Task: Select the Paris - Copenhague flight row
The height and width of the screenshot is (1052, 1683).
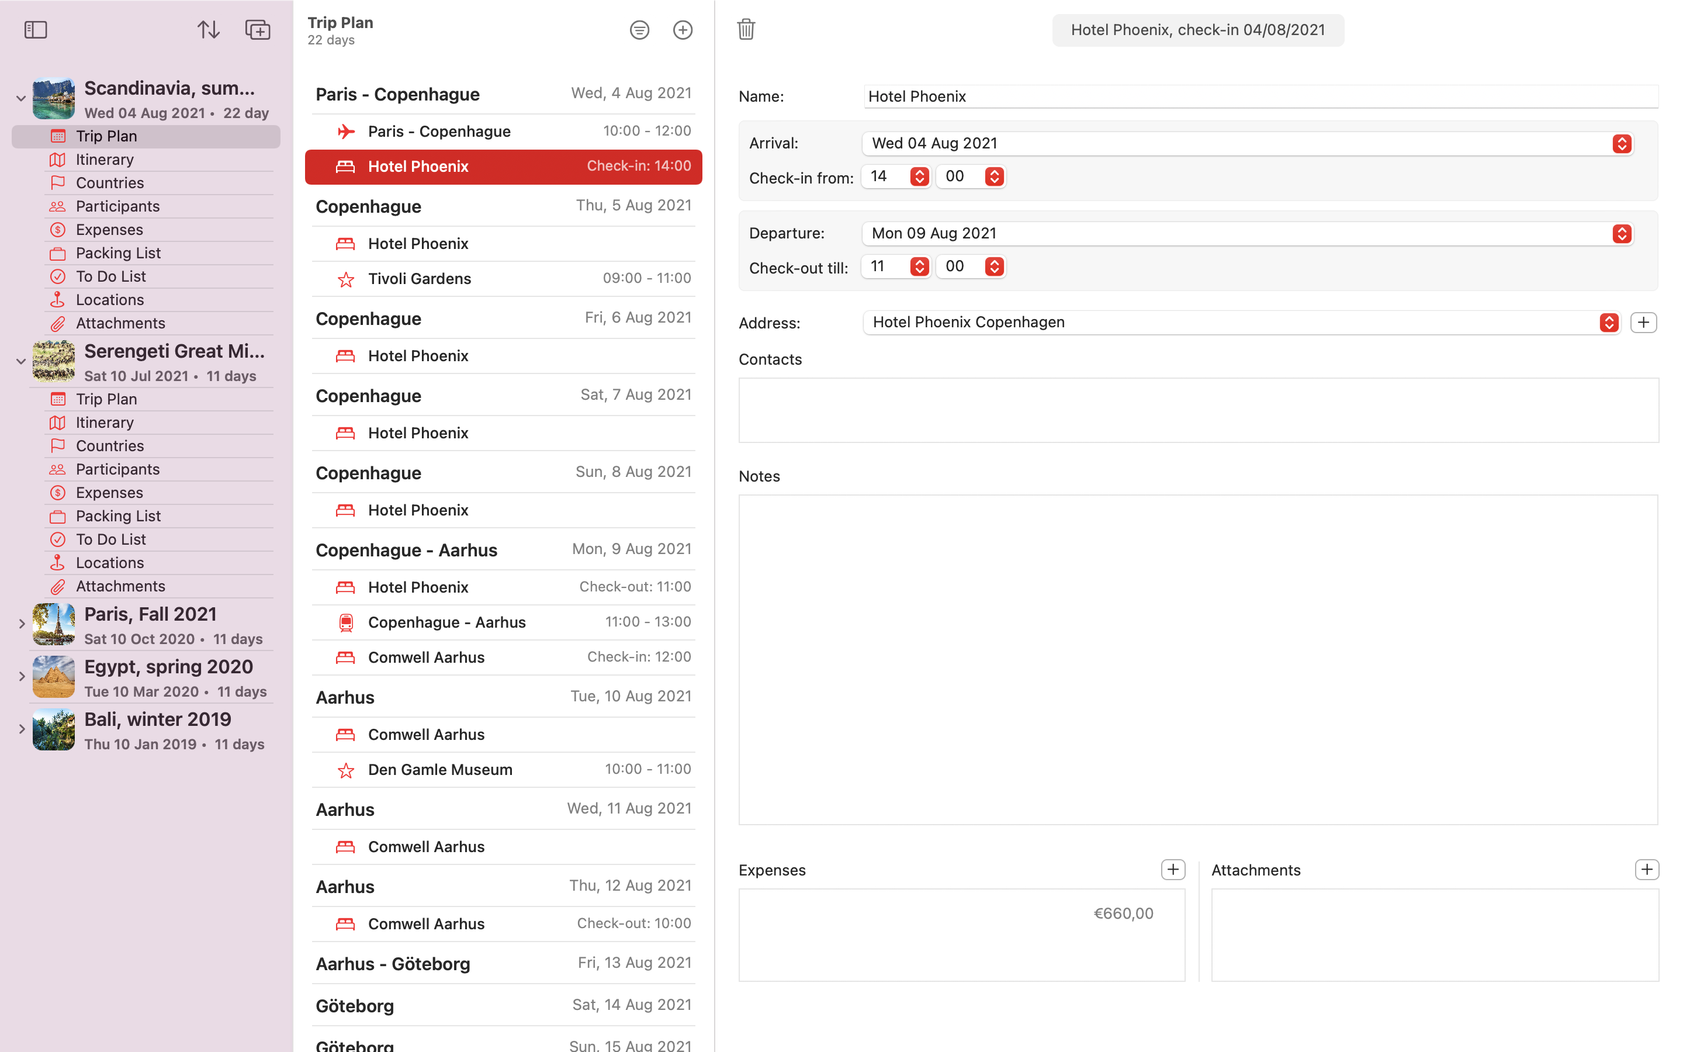Action: pos(504,131)
